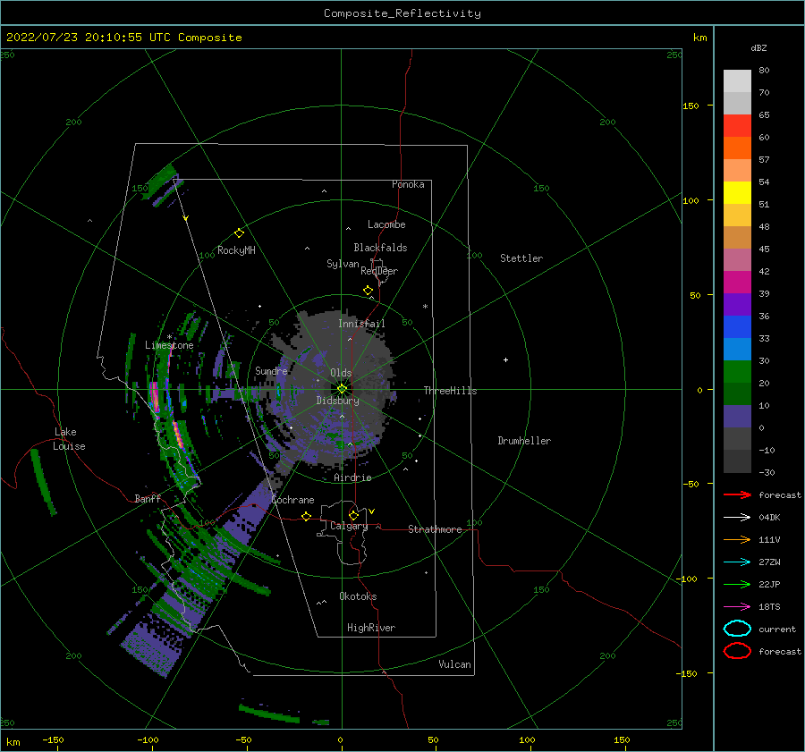This screenshot has width=805, height=752.
Task: Click the dBZ scale heading
Action: coord(758,47)
